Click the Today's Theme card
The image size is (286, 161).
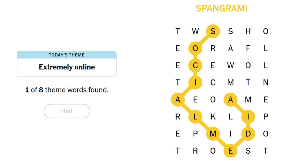66,64
